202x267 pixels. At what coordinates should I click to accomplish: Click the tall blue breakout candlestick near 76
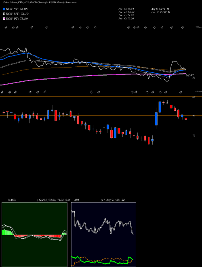point(156,119)
